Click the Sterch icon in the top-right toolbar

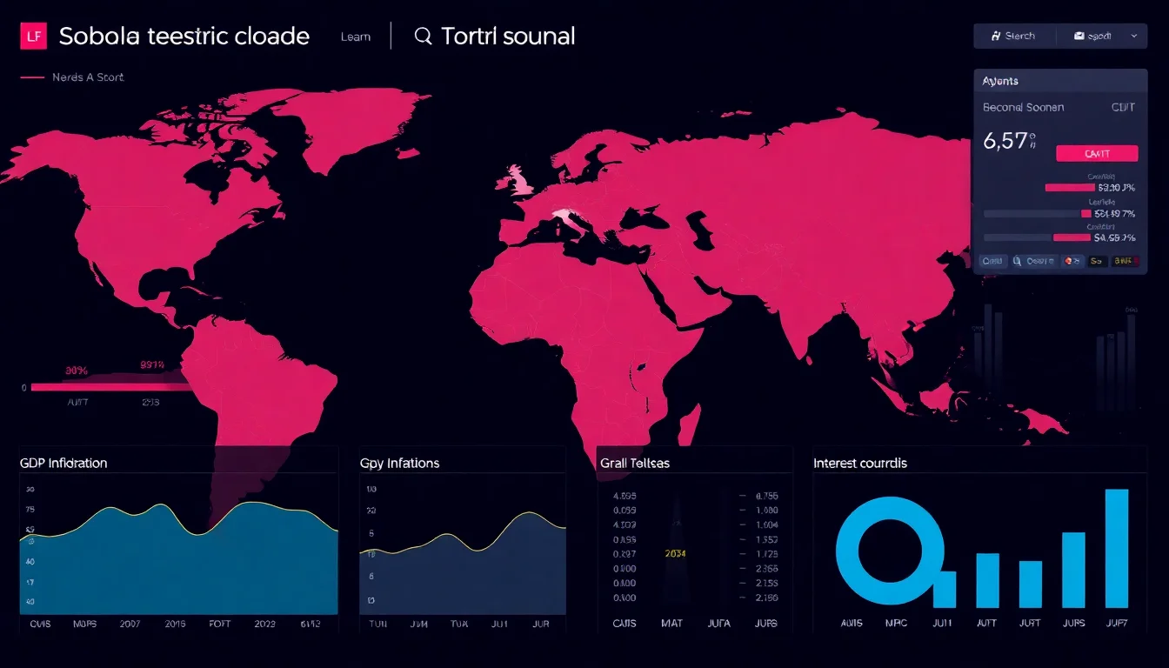point(997,35)
